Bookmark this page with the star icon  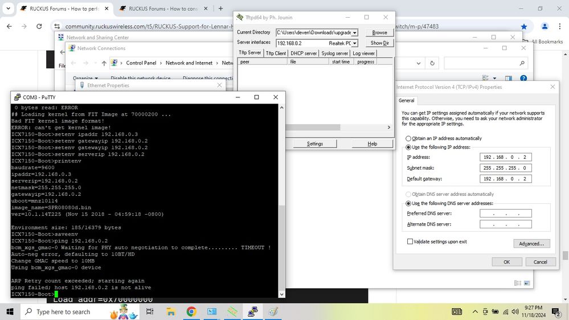point(524,26)
